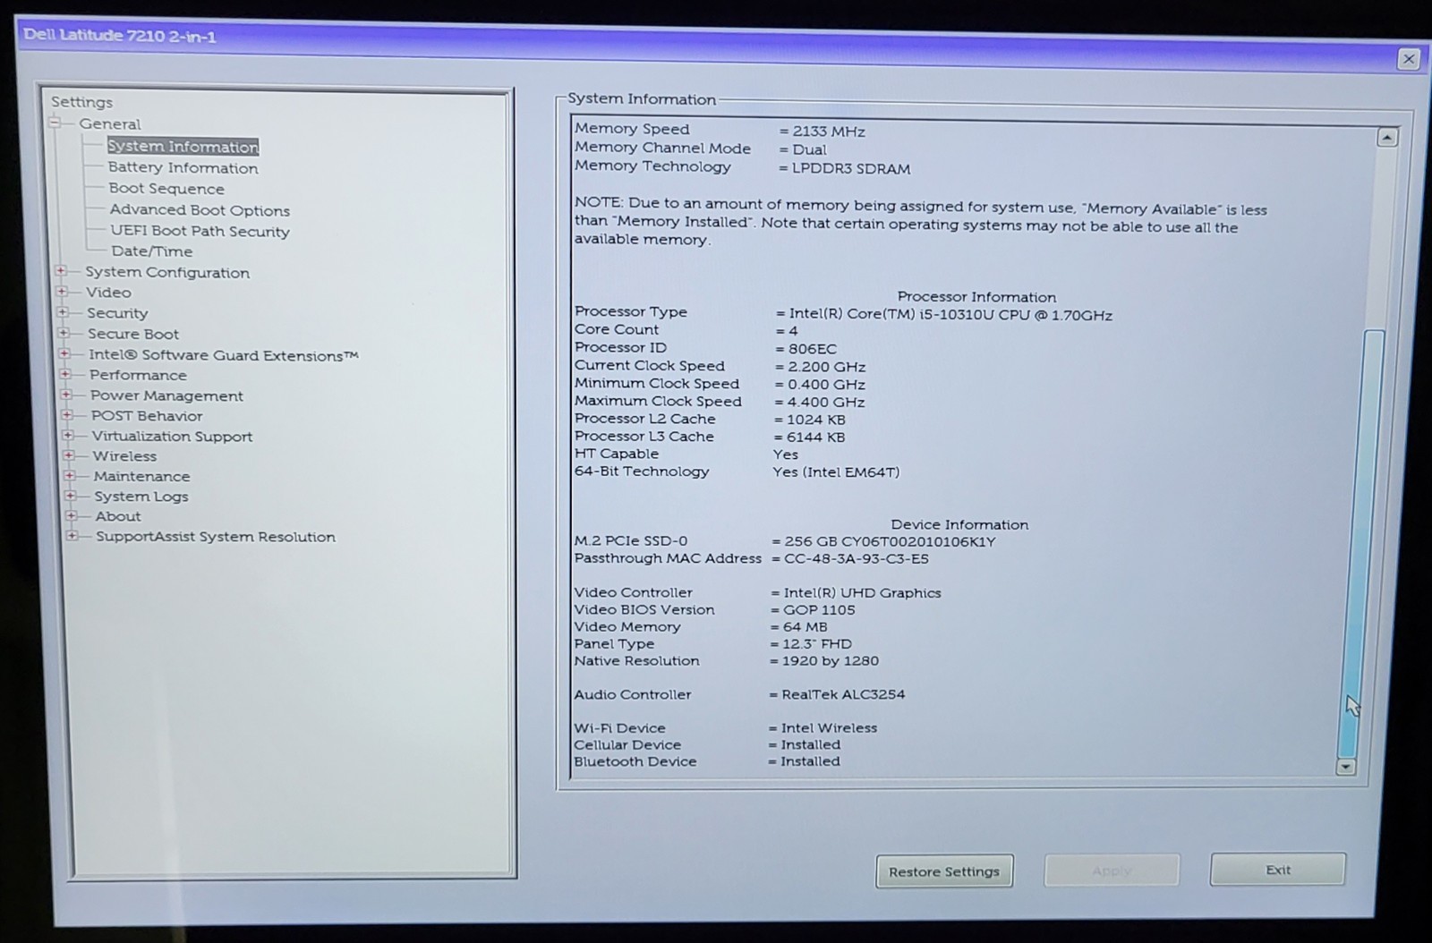
Task: Expand the Power Management node
Action: 66,395
